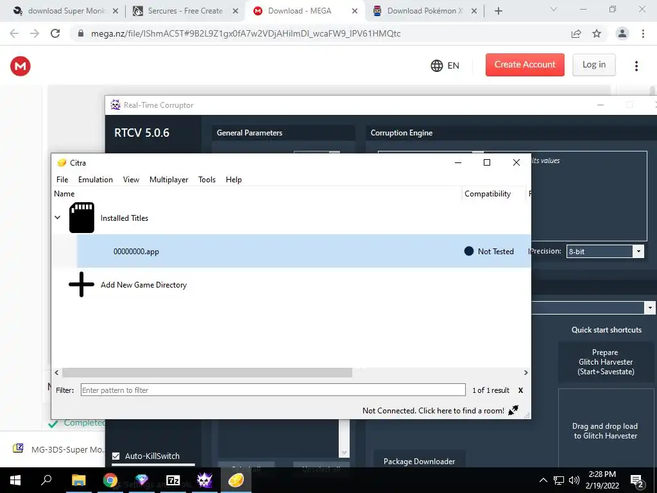Screen dimensions: 657x493
Task: Click the volume speaker tray icon
Action: pyautogui.click(x=574, y=480)
